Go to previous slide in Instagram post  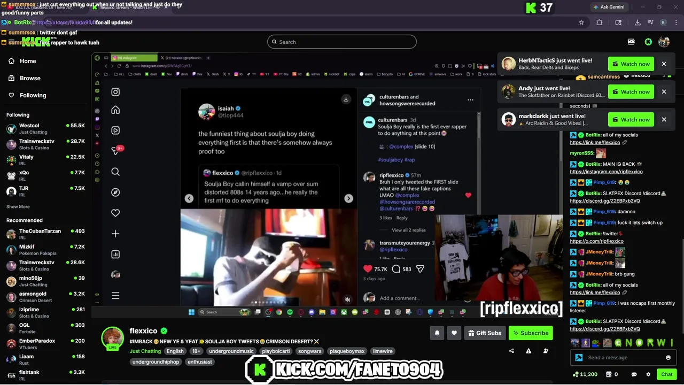coord(189,198)
